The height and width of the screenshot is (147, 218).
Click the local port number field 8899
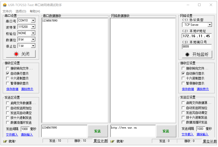tap(197, 47)
